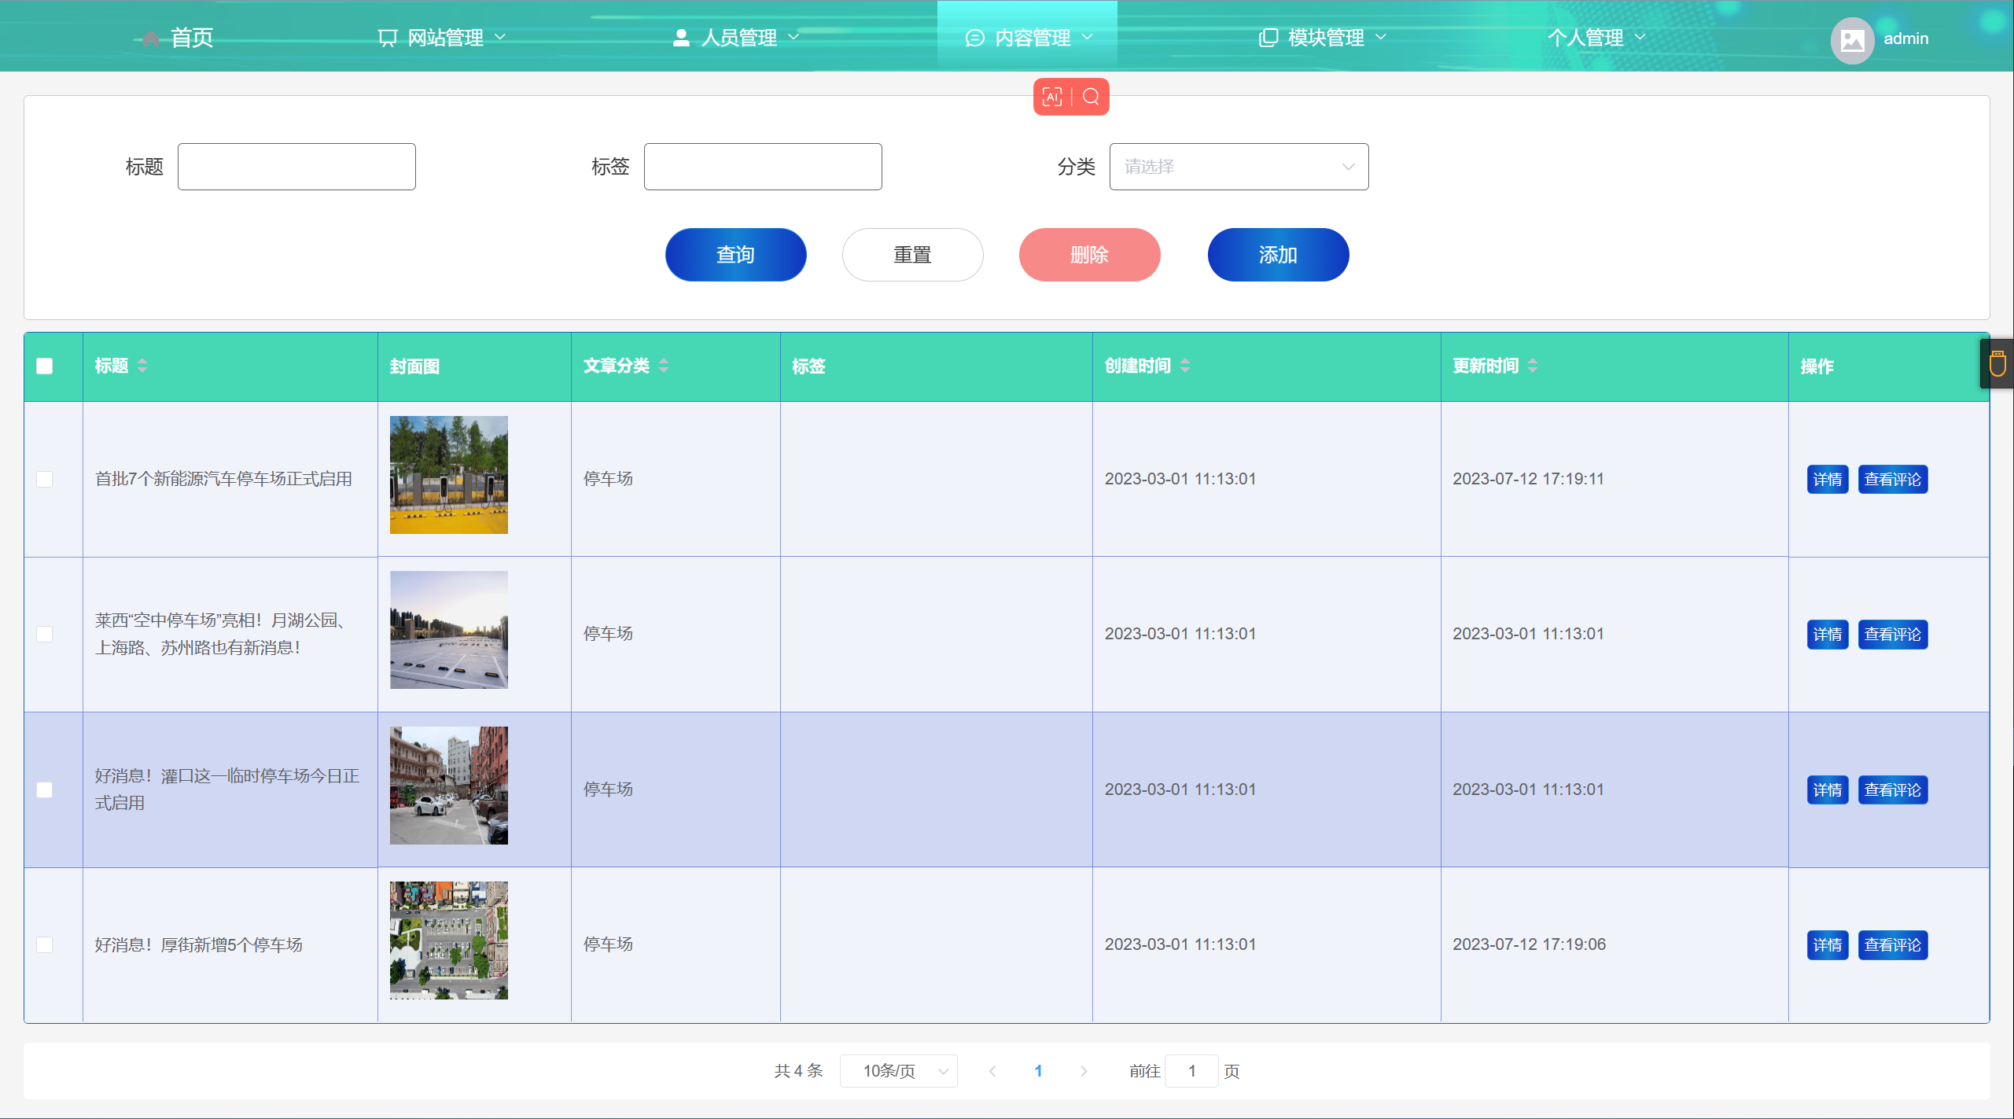Click the search icon in red widget

point(1091,97)
